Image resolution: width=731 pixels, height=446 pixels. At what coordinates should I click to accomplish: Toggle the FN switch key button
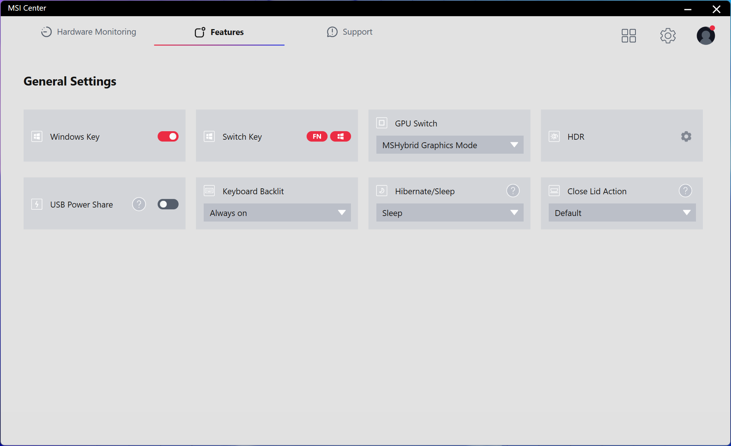pos(317,137)
